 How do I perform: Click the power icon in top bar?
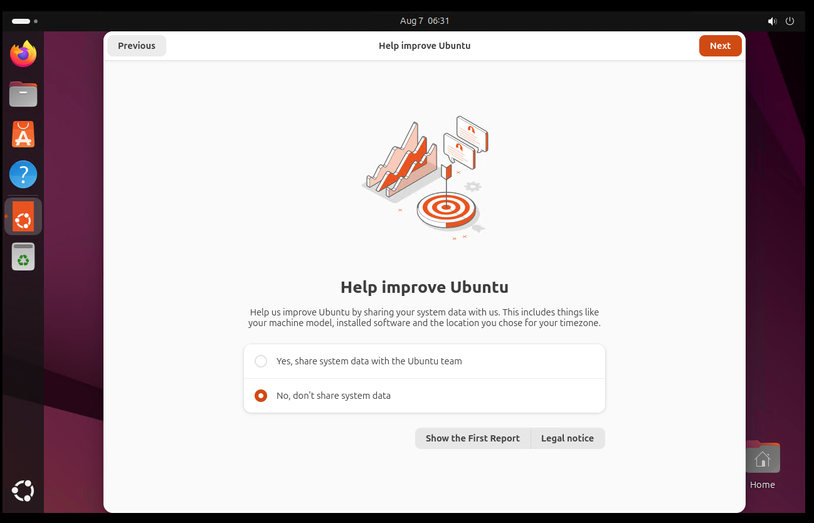pyautogui.click(x=790, y=21)
